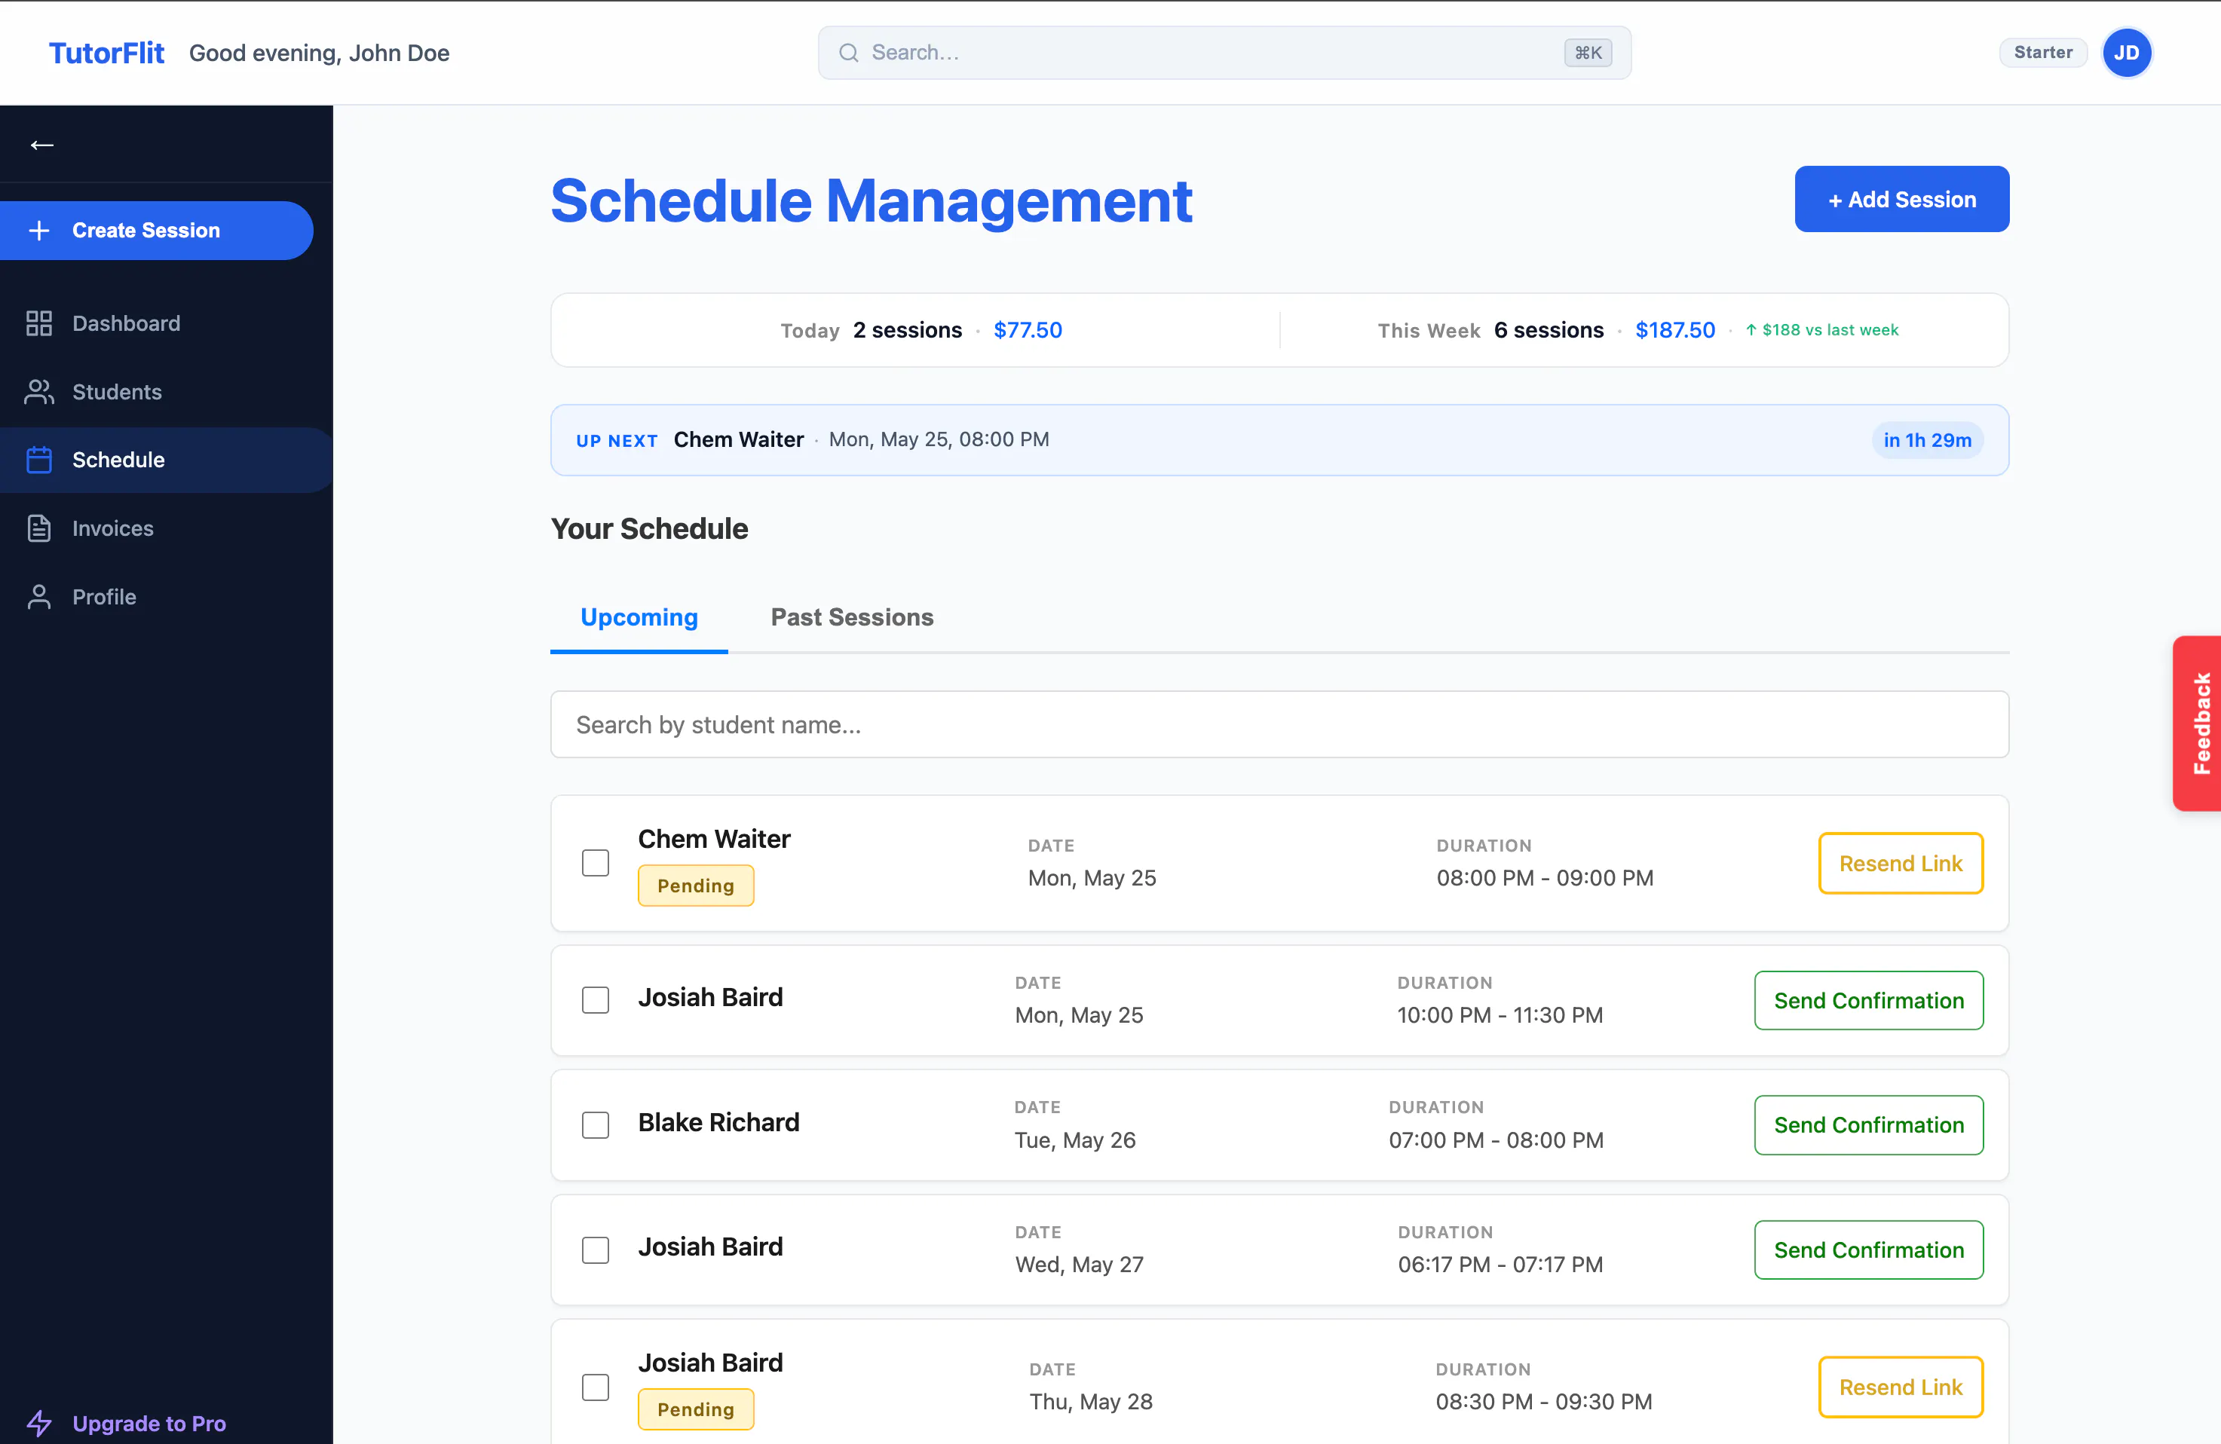The height and width of the screenshot is (1444, 2221).
Task: Resend Link for Josiah Baird Thu, May 28
Action: [x=1901, y=1387]
